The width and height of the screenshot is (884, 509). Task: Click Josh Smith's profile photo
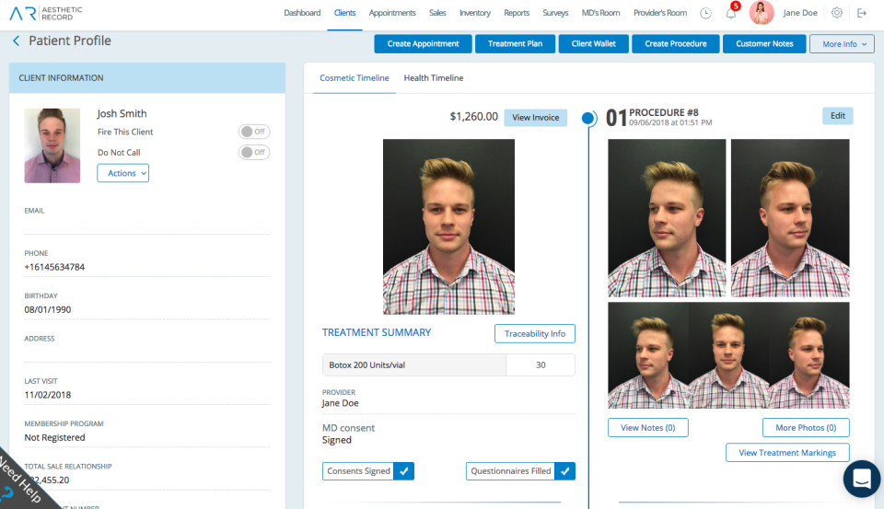pyautogui.click(x=52, y=145)
